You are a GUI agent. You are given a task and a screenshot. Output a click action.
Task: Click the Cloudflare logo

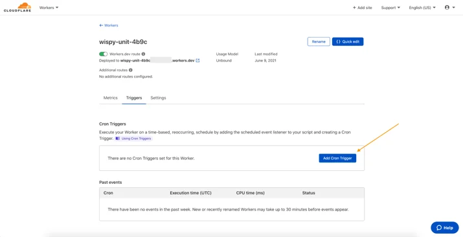17,7
